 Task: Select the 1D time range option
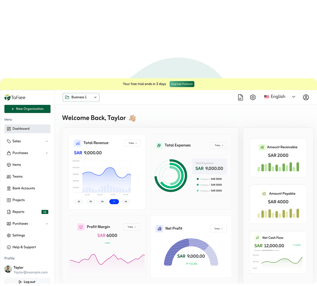(x=79, y=201)
